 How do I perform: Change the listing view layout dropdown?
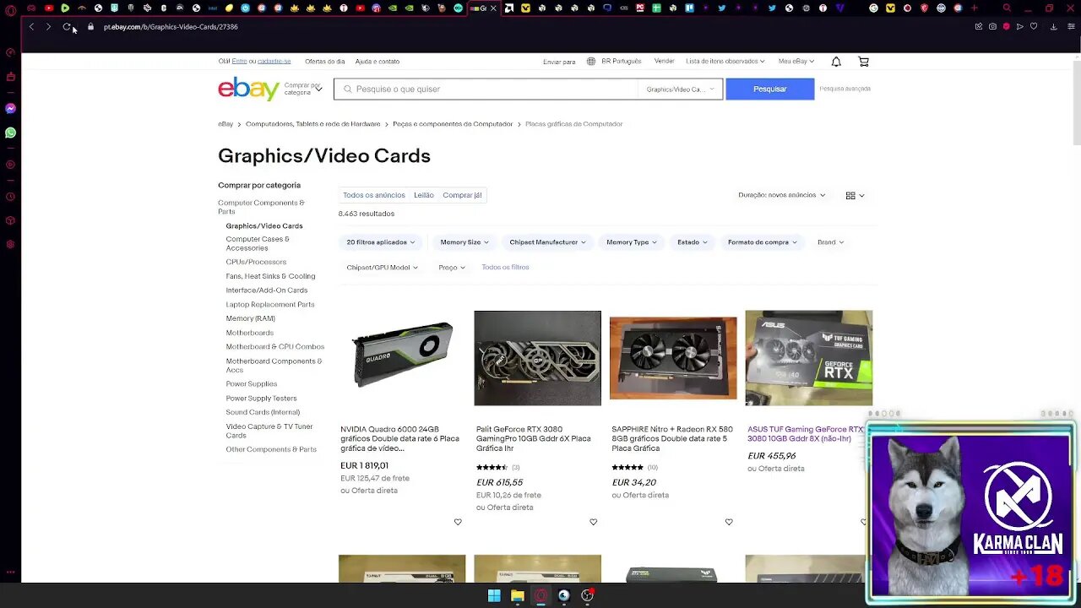(x=855, y=195)
